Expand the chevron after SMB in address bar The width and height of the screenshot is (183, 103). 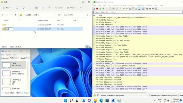[39, 15]
